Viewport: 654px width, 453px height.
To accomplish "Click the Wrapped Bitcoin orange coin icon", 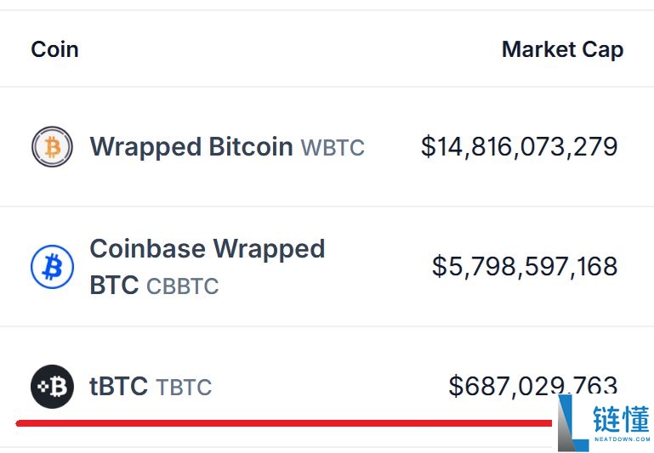I will (52, 147).
